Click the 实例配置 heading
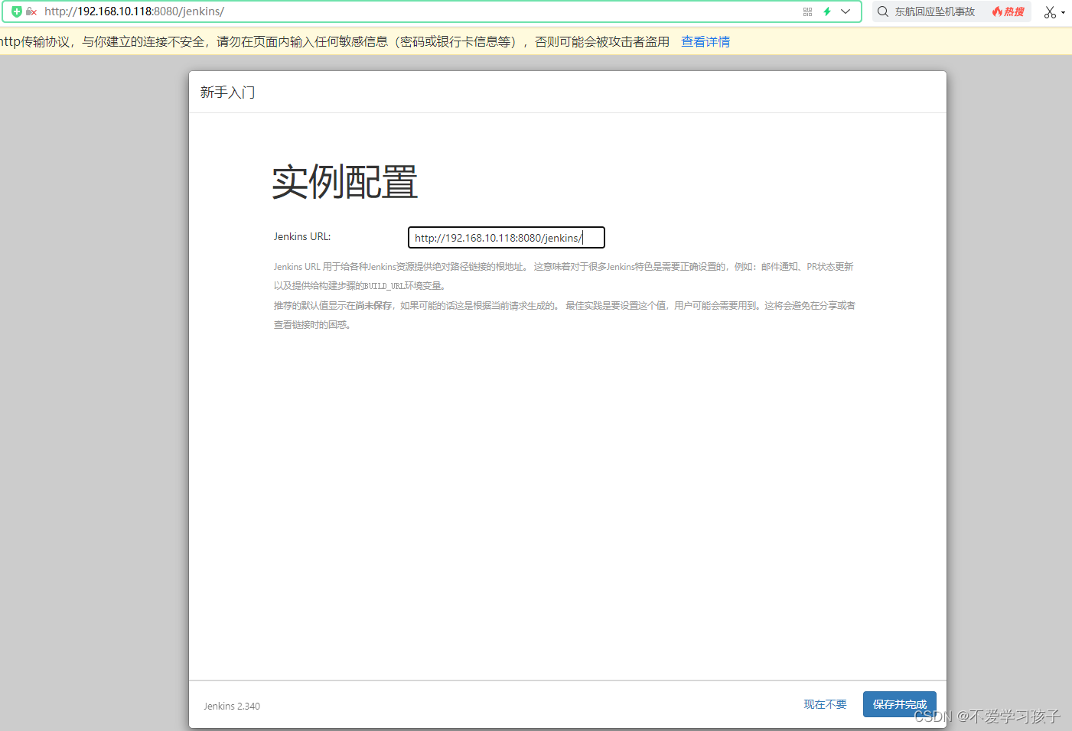The height and width of the screenshot is (731, 1072). tap(345, 182)
